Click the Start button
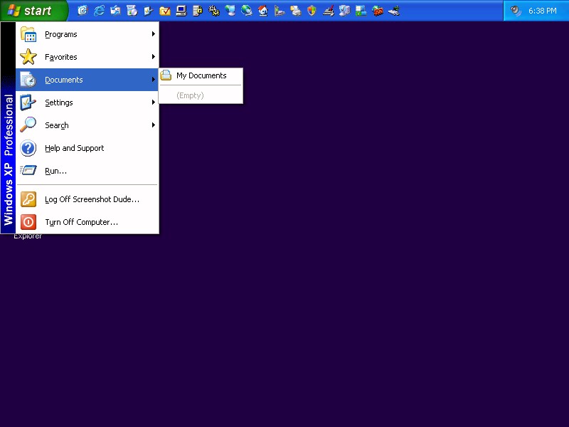 33,11
